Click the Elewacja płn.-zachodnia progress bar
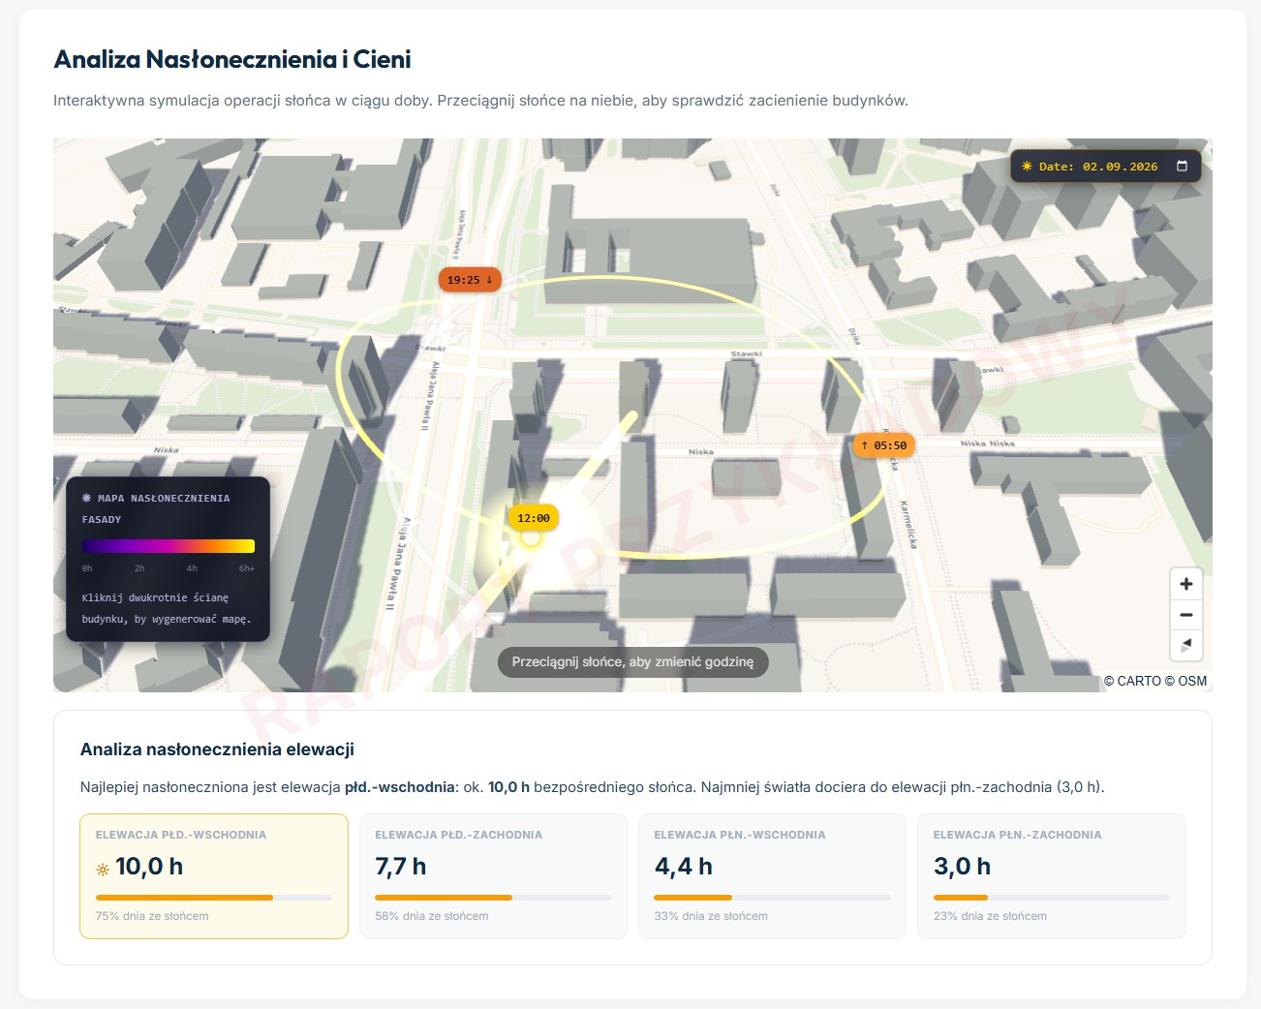 (1052, 898)
